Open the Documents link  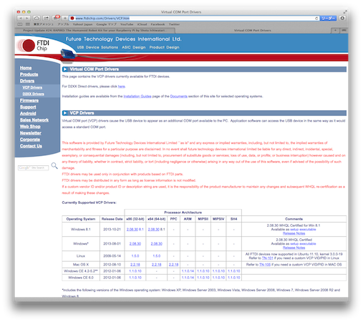tap(179, 97)
